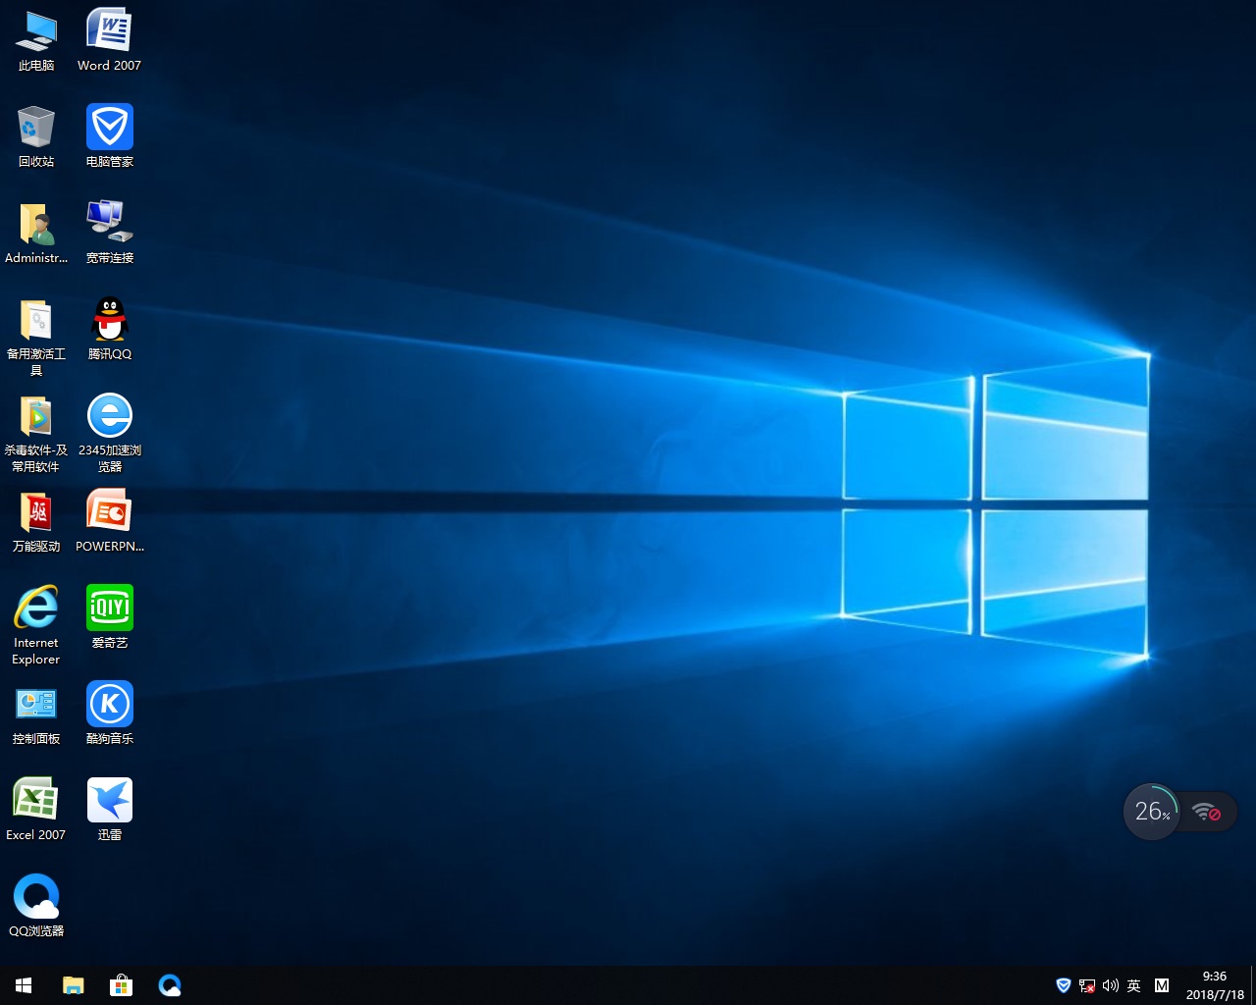Image resolution: width=1256 pixels, height=1005 pixels.
Task: Open Microsoft Store from the taskbar
Action: (x=121, y=985)
